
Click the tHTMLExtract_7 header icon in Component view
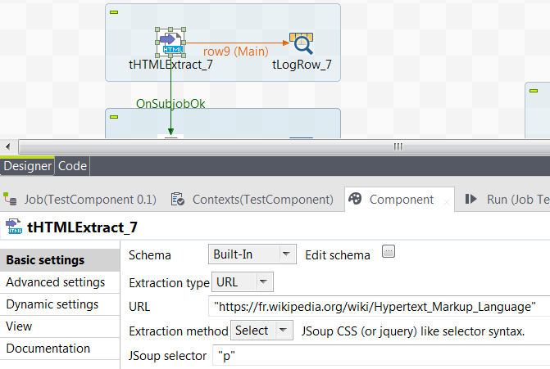[13, 226]
